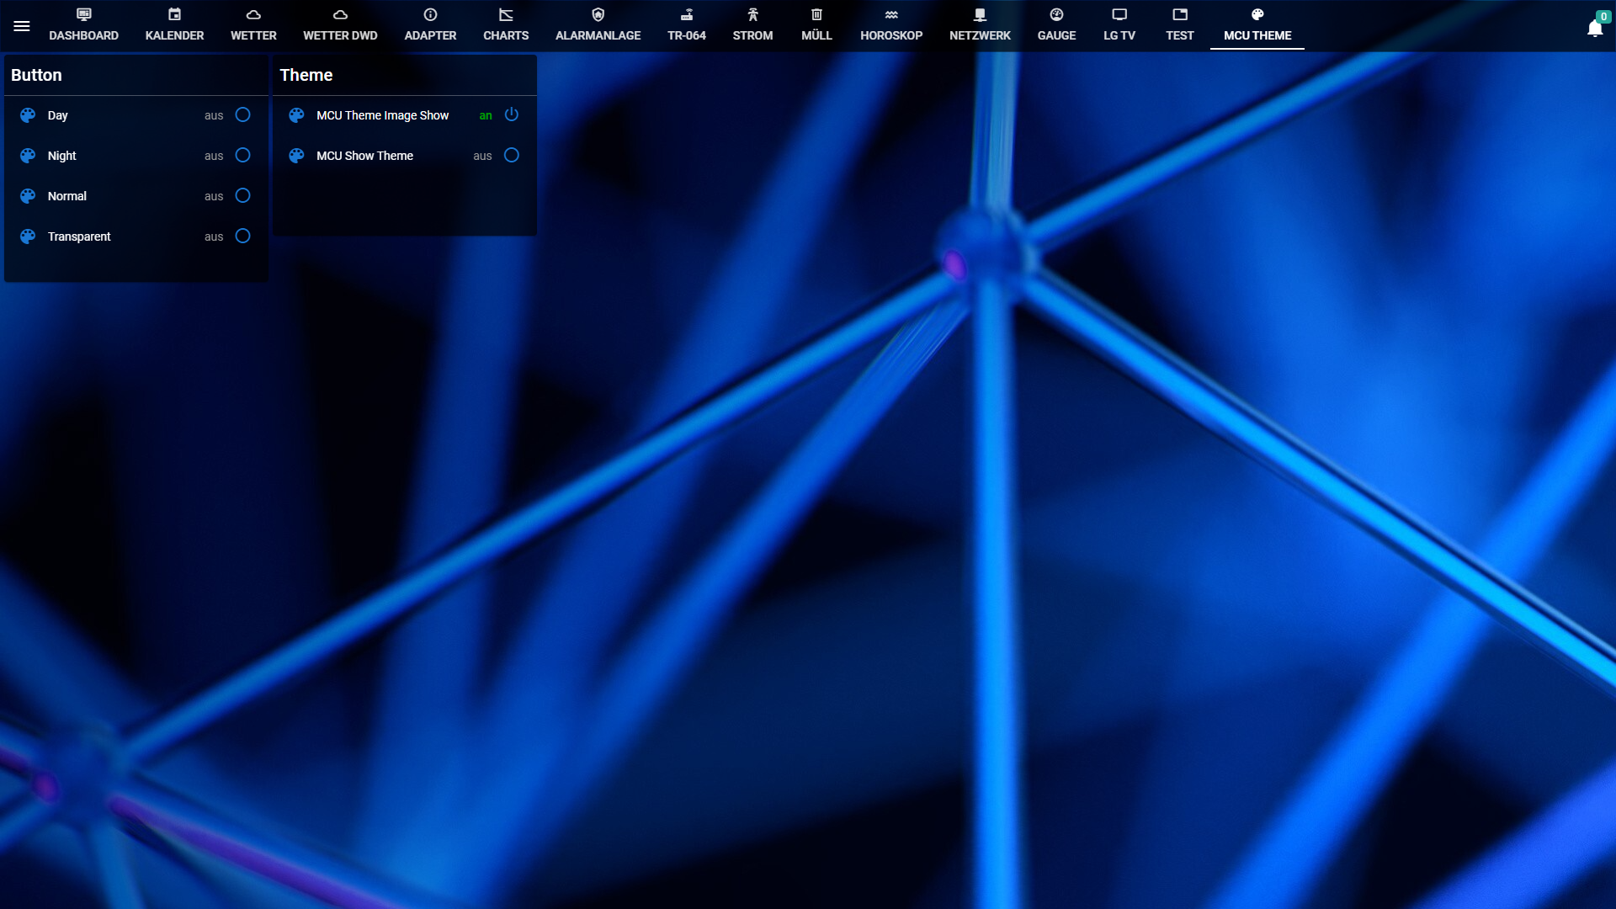Image resolution: width=1616 pixels, height=909 pixels.
Task: Click the Müll trash can icon
Action: (816, 14)
